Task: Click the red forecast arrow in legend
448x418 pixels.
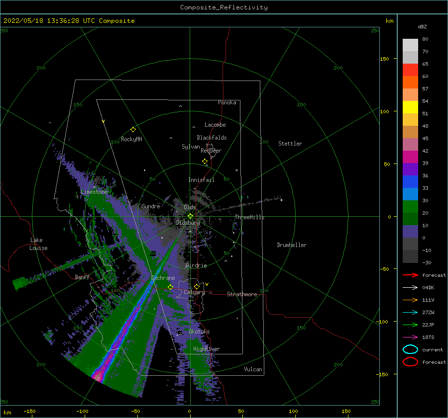Action: (x=410, y=275)
